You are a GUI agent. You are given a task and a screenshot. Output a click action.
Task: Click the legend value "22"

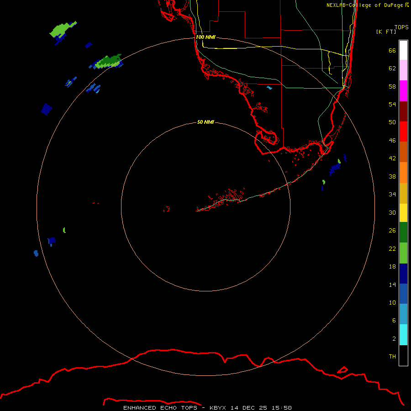[x=392, y=249]
